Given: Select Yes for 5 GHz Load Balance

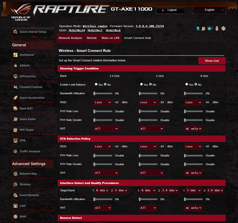Looking at the screenshot, I should click(x=141, y=84).
